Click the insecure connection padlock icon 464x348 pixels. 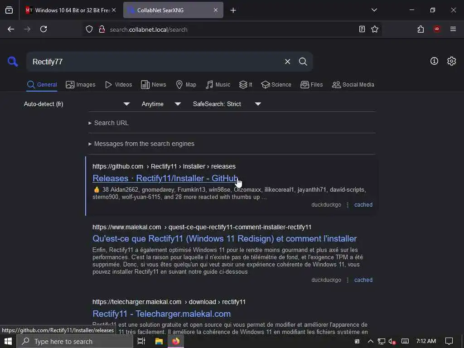[102, 29]
